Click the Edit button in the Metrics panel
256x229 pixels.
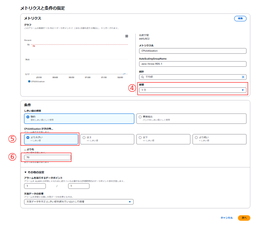240,18
